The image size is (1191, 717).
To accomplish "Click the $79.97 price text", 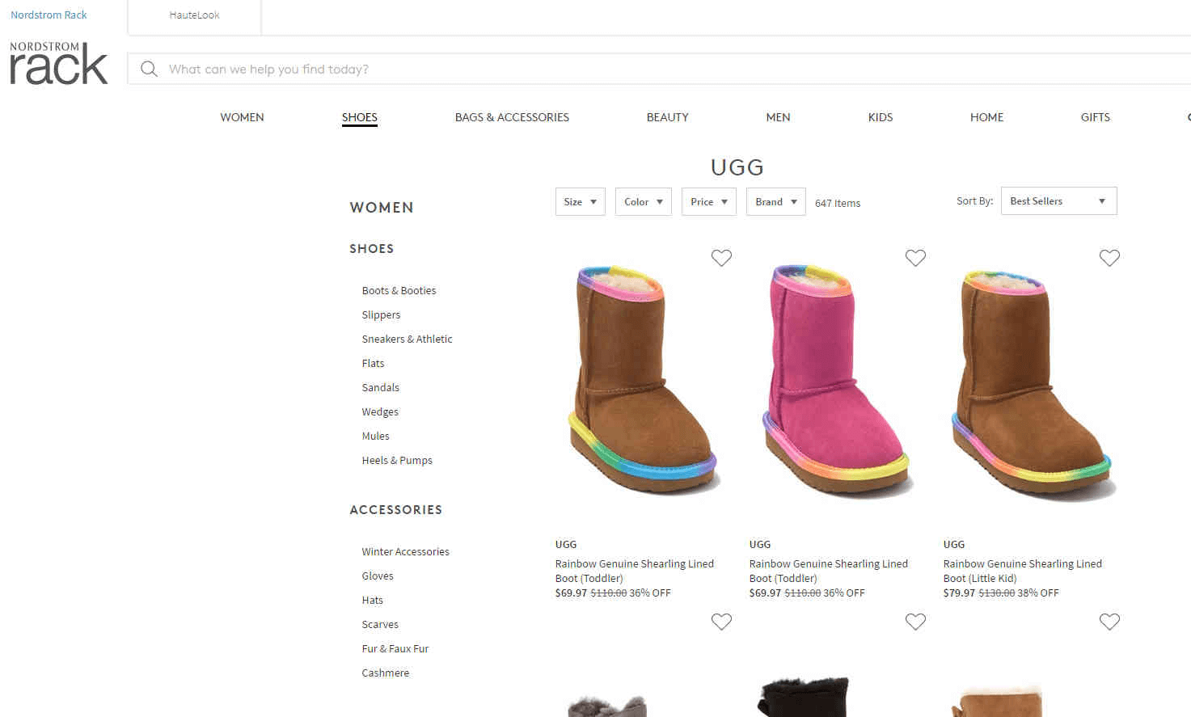I will [x=959, y=593].
